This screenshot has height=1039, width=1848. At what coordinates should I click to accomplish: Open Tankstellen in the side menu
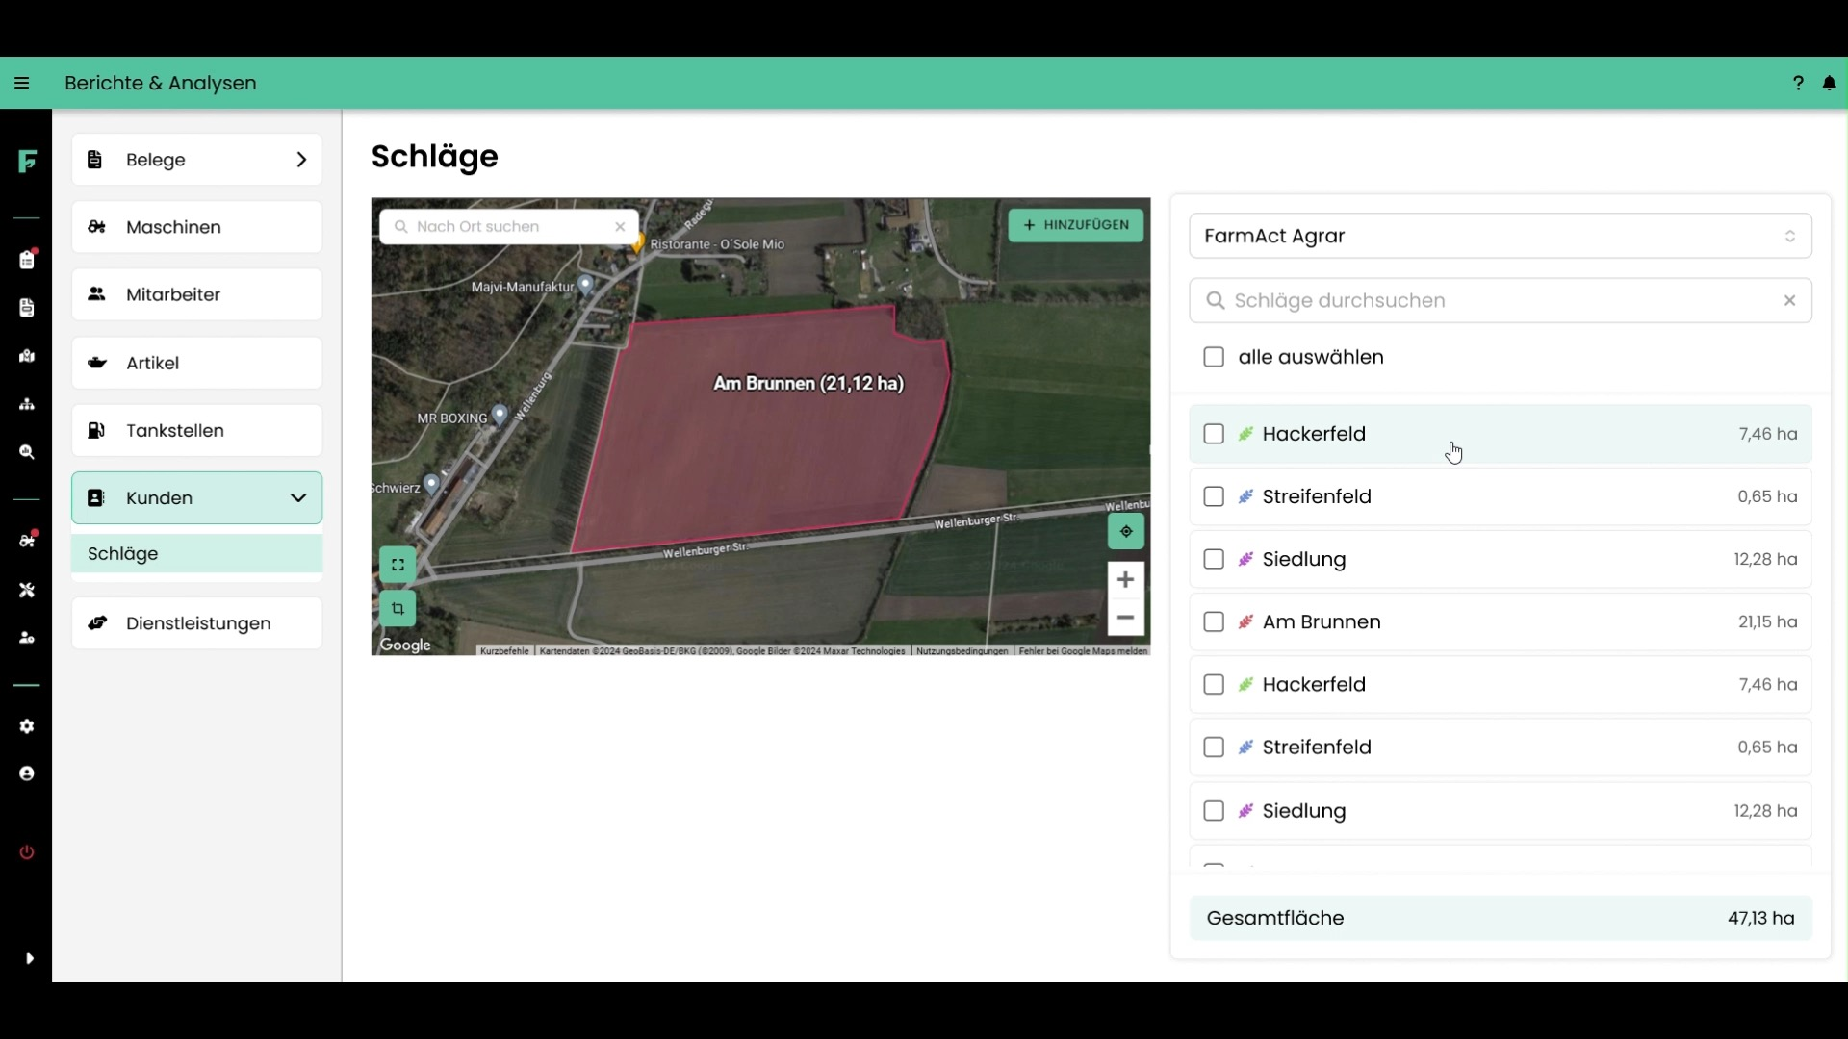[x=196, y=430]
